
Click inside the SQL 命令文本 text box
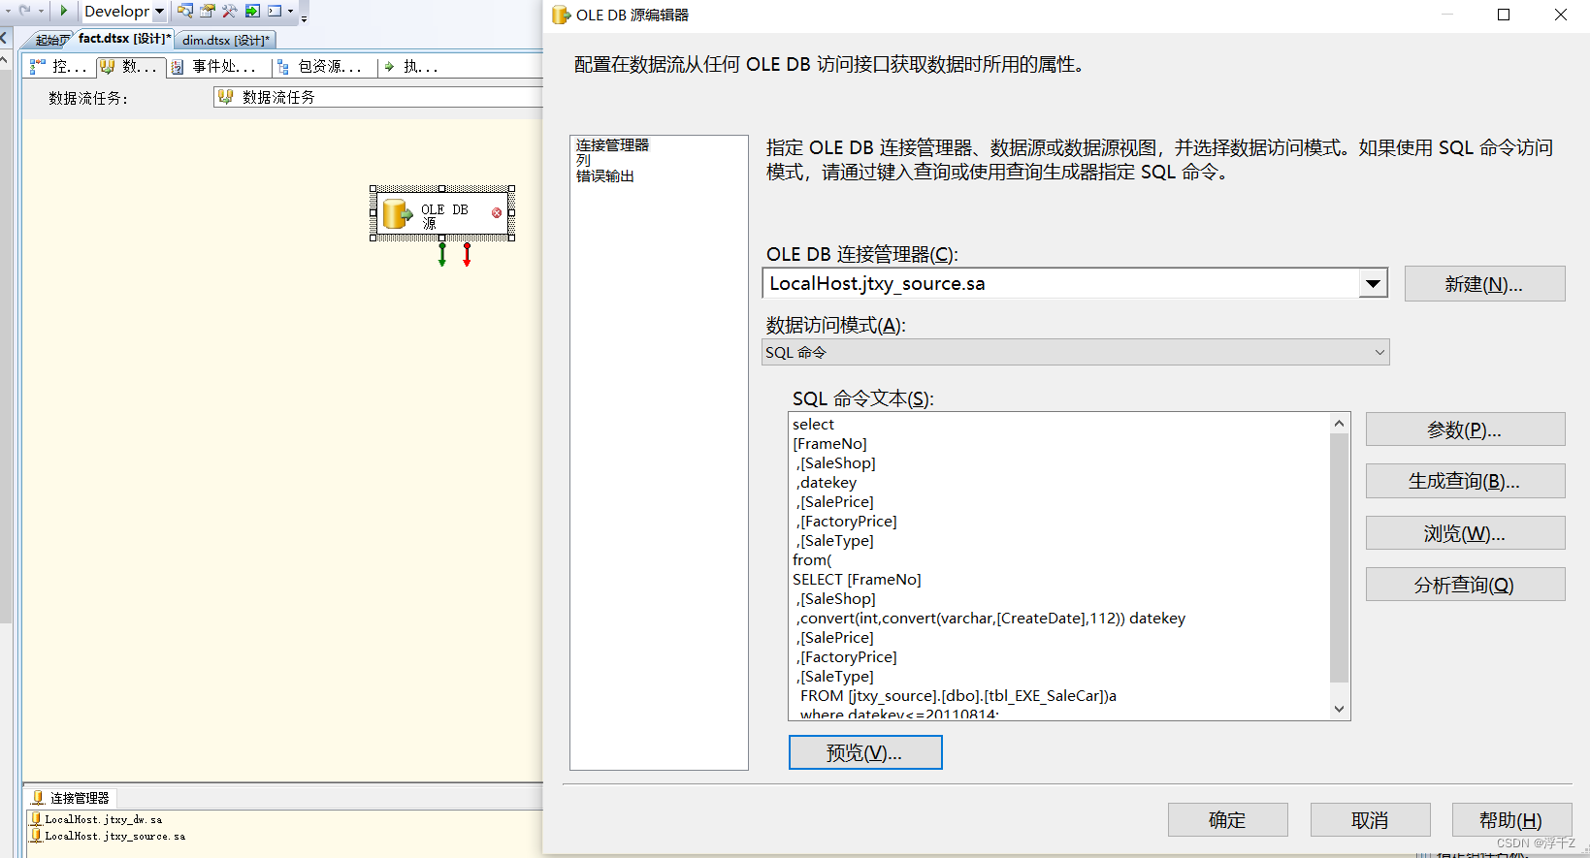pos(1059,566)
